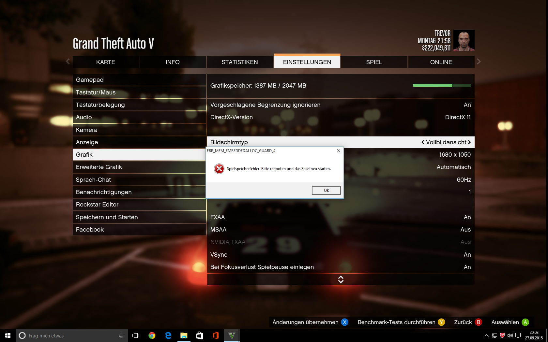Switch to the GTA V taskbar icon
The image size is (548, 342).
point(232,335)
